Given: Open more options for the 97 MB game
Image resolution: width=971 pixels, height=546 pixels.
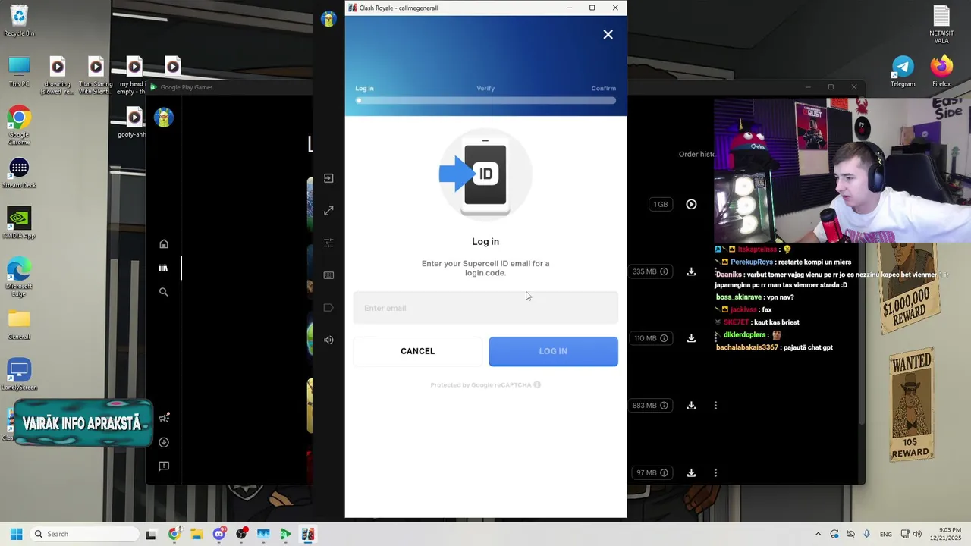Looking at the screenshot, I should [x=715, y=472].
